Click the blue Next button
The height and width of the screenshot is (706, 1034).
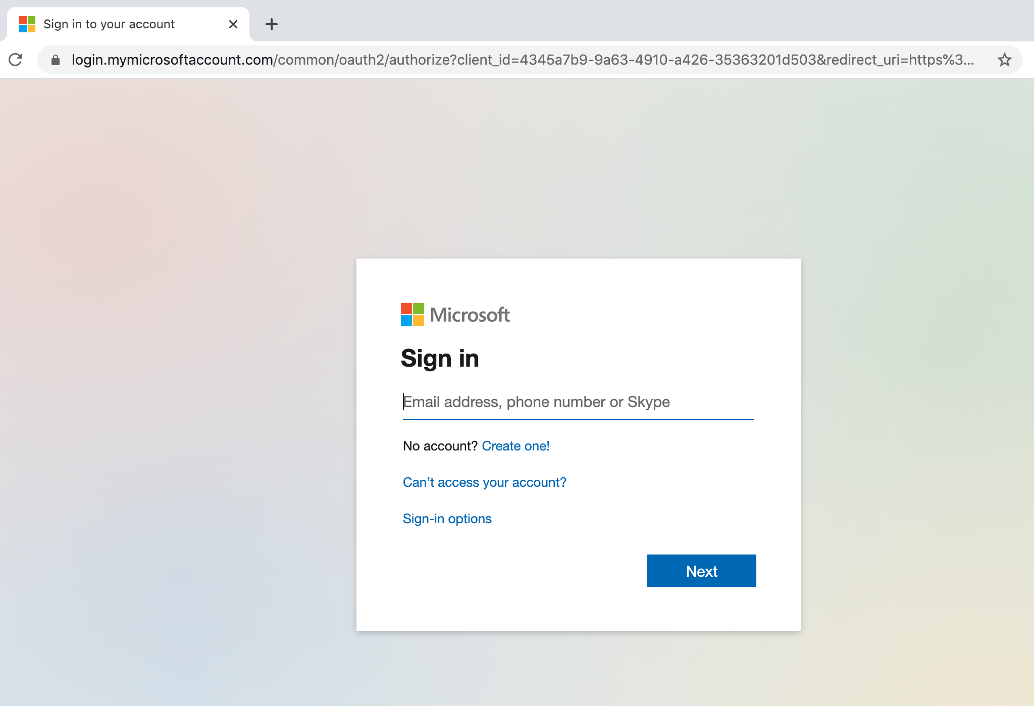click(x=702, y=571)
